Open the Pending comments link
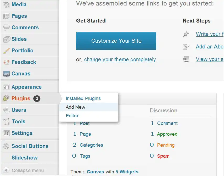The width and height of the screenshot is (224, 176). tap(166, 145)
